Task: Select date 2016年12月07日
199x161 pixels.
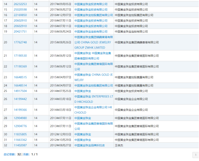Action: pos(61,15)
